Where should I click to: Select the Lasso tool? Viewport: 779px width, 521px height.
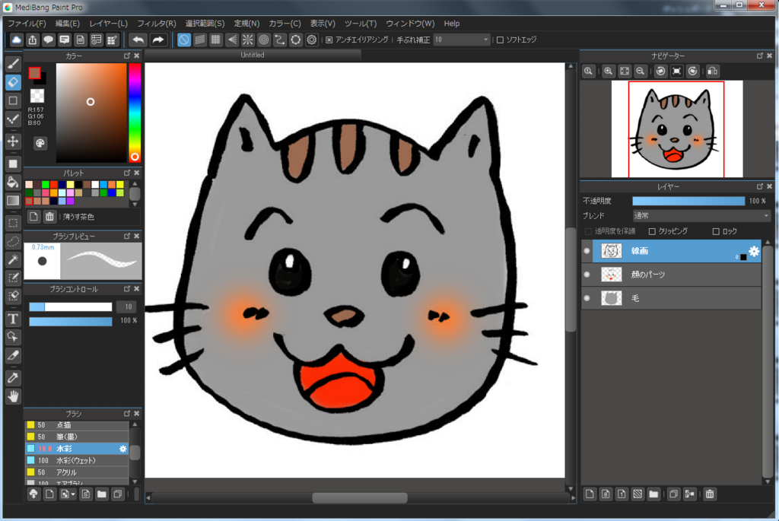pyautogui.click(x=14, y=241)
